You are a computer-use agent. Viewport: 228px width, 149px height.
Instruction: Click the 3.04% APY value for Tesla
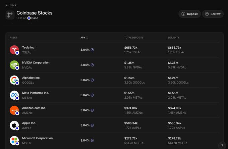coord(85,50)
